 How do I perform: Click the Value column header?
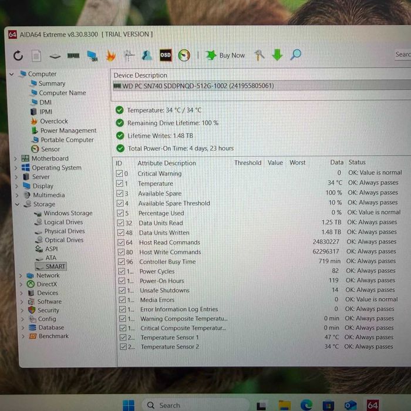(x=275, y=163)
